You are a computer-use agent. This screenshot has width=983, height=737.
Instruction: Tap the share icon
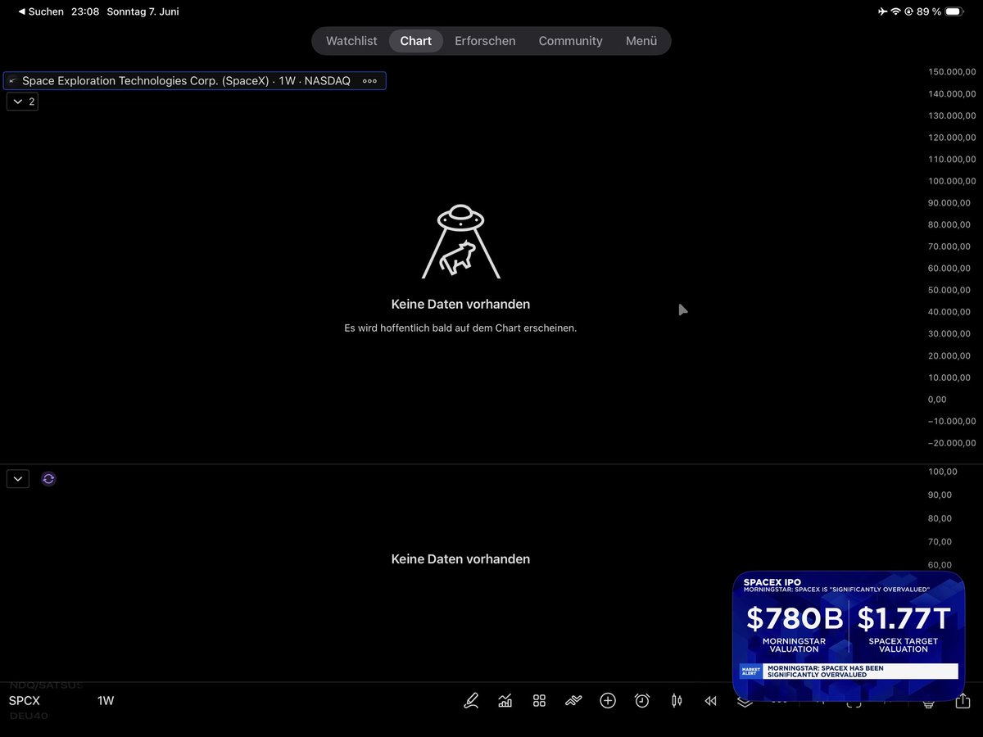tap(963, 701)
